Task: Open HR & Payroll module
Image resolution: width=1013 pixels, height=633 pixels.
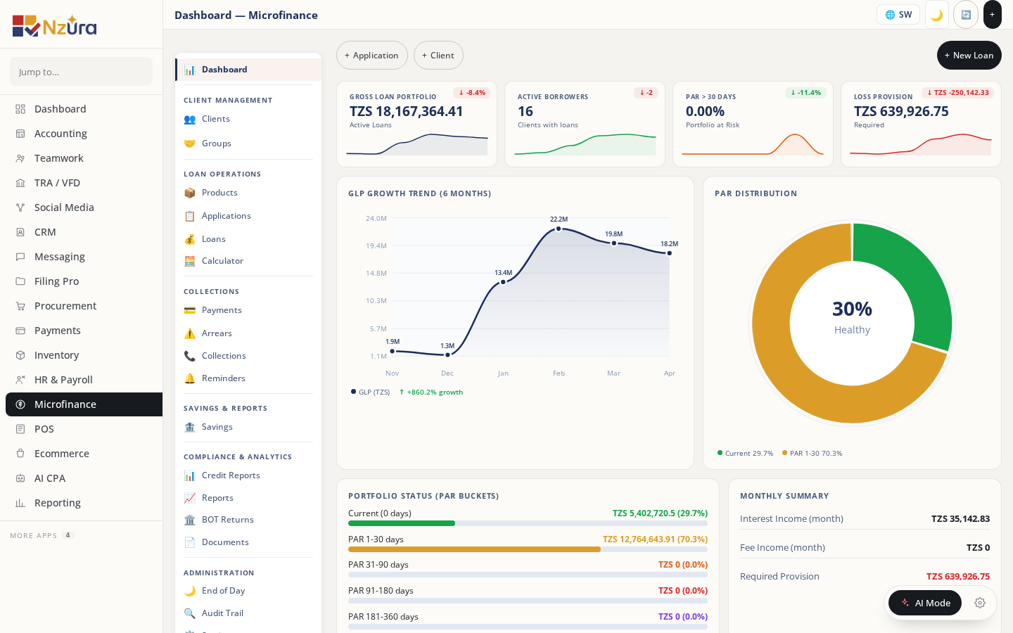Action: 84,380
